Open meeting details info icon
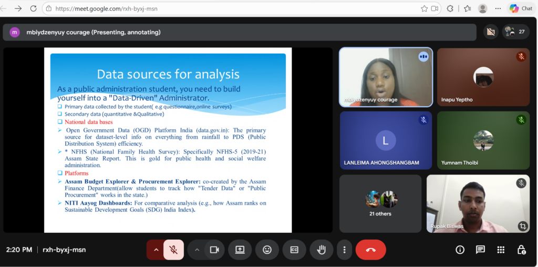This screenshot has width=538, height=267. point(460,250)
